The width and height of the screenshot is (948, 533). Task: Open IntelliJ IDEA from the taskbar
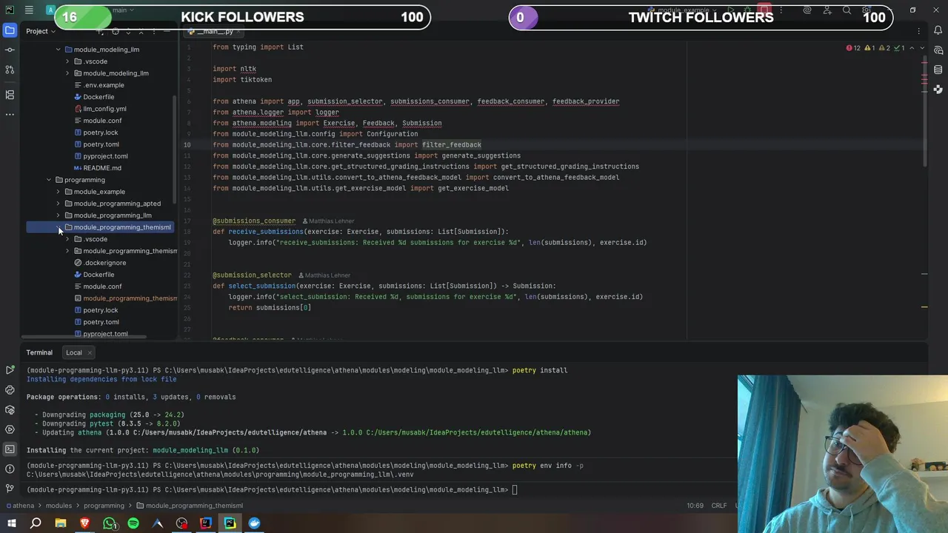point(206,523)
